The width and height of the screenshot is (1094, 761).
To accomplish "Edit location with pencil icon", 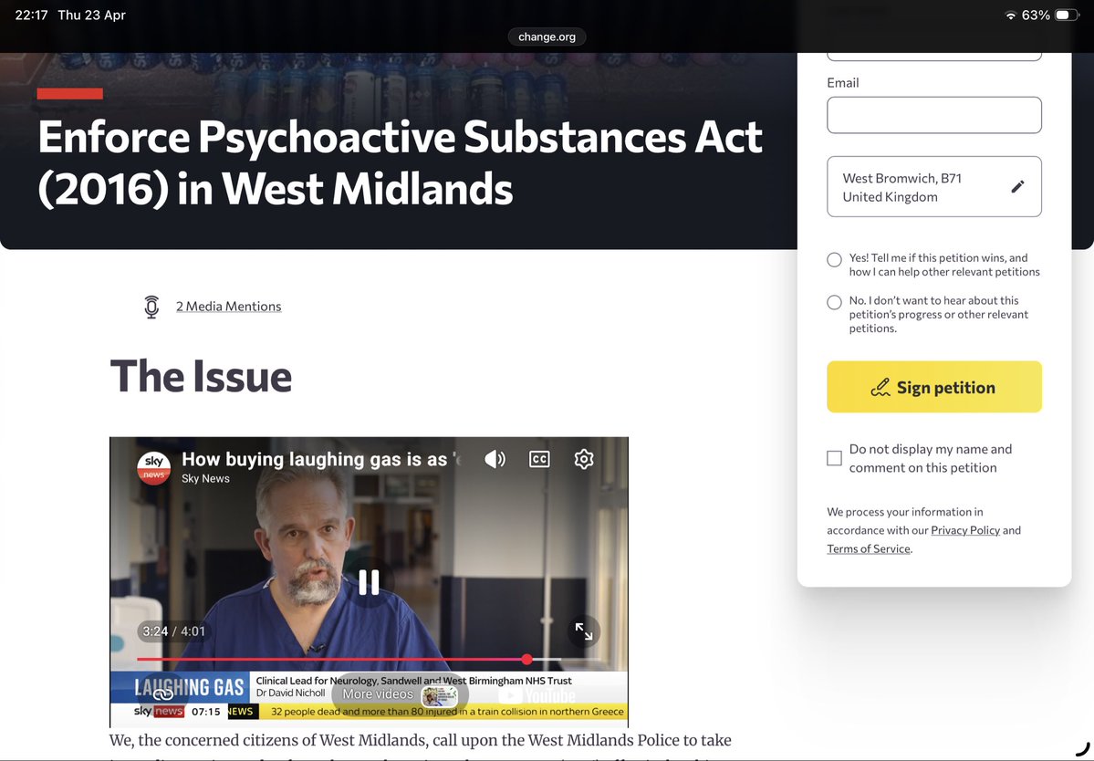I will coord(1018,186).
